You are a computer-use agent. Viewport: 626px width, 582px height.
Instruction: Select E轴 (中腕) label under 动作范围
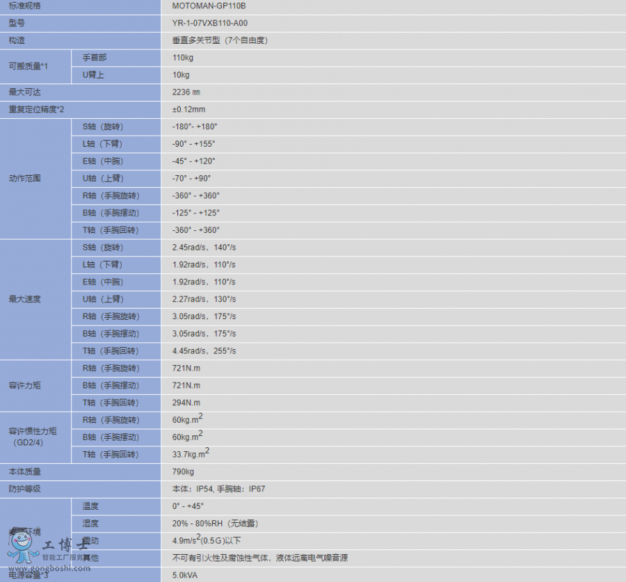(x=103, y=161)
